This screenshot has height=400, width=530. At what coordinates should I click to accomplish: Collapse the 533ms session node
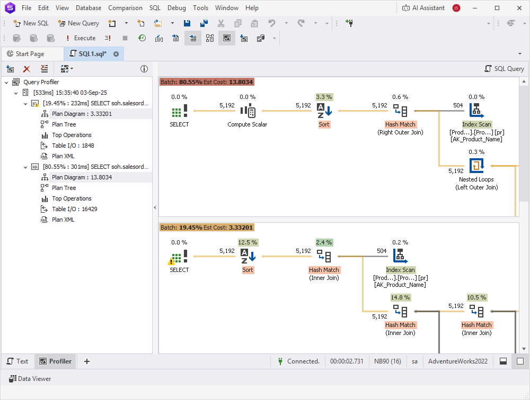(15, 93)
